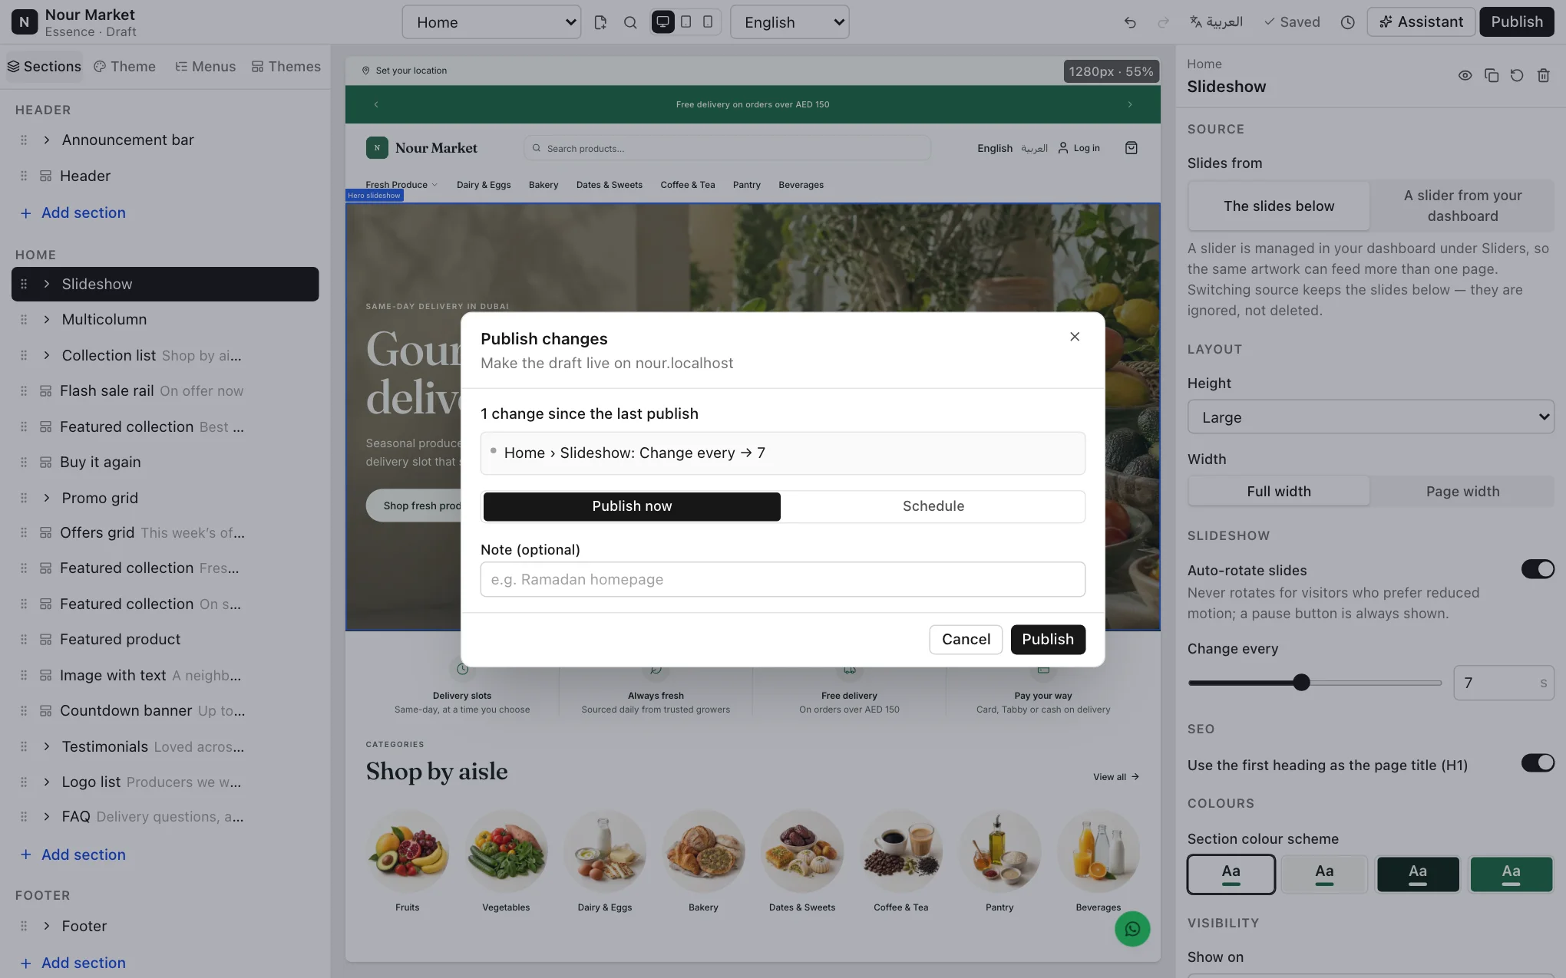Confirm with the dialog Publish button
The image size is (1566, 978).
coord(1048,640)
